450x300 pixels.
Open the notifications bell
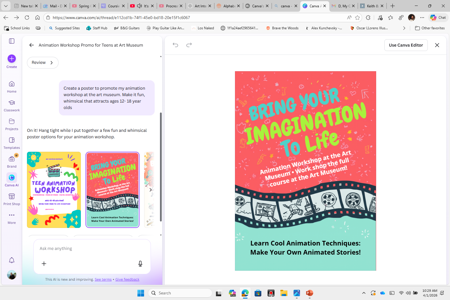[12, 260]
